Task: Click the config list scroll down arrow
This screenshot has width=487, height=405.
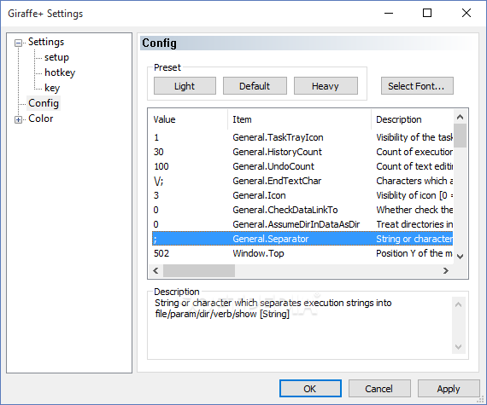Action: tap(460, 257)
